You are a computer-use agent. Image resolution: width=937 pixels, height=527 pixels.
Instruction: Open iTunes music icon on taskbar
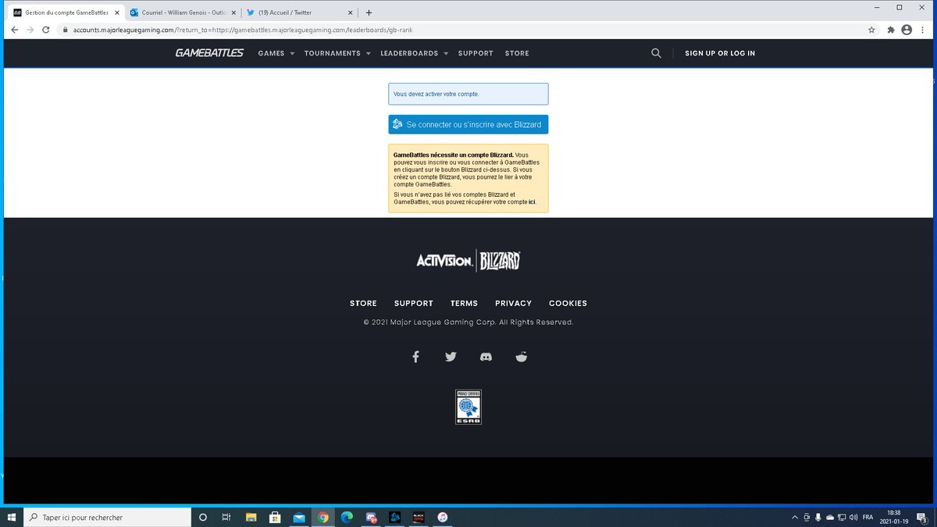click(443, 517)
